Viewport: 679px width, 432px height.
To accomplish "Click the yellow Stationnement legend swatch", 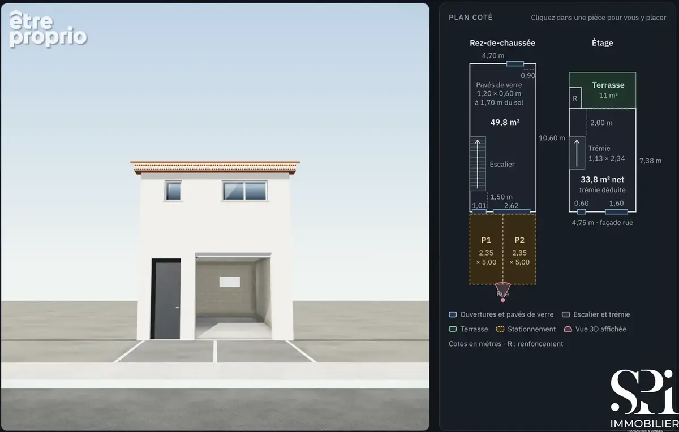I will click(x=500, y=329).
